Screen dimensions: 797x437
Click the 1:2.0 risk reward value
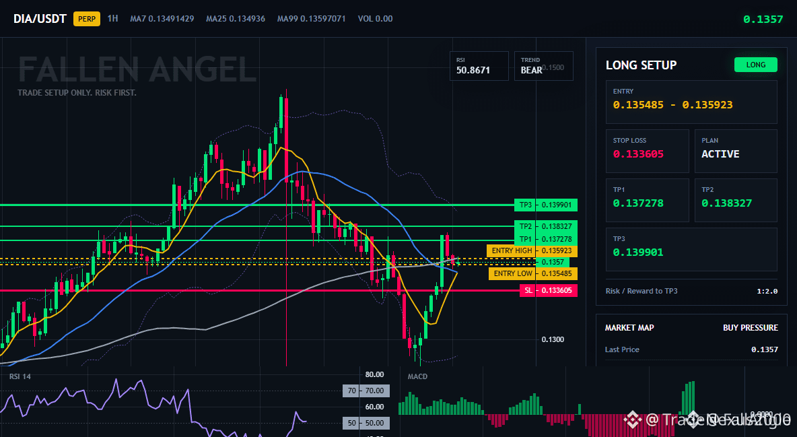(x=767, y=291)
